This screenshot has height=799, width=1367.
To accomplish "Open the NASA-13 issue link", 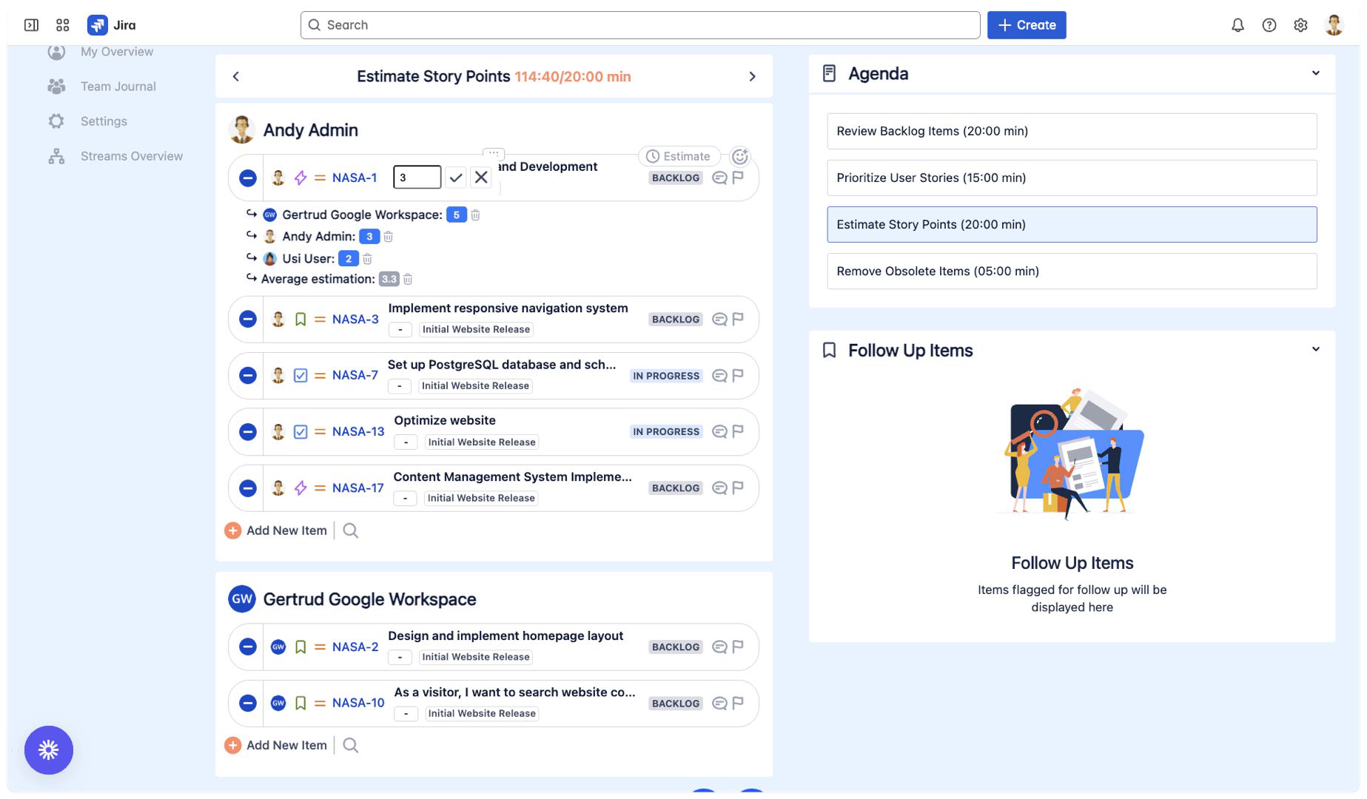I will coord(358,431).
